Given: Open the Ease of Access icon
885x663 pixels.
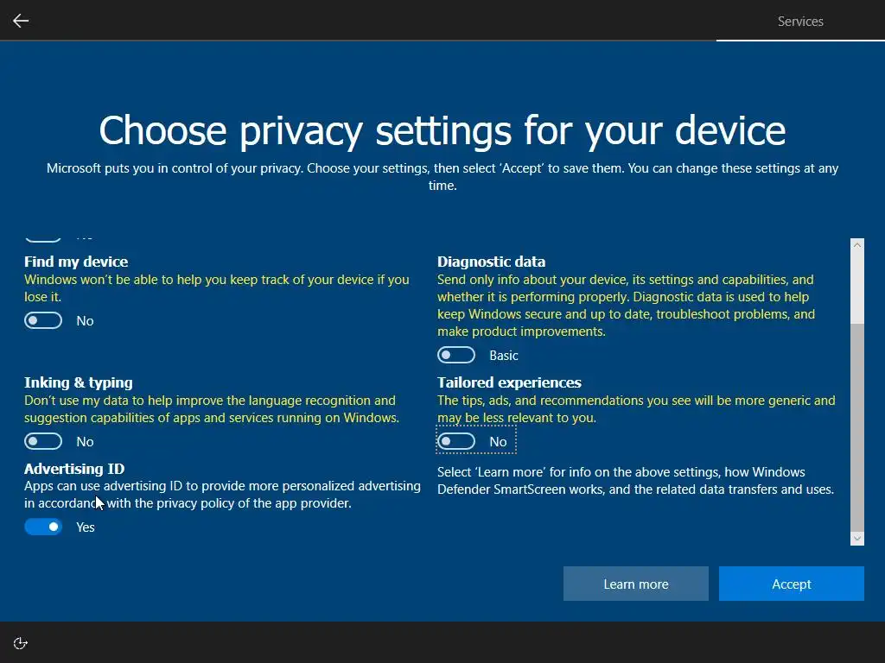Looking at the screenshot, I should (21, 643).
